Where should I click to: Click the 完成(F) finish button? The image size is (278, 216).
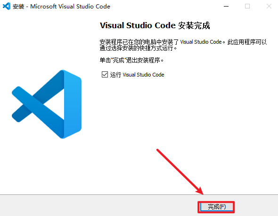click(216, 207)
